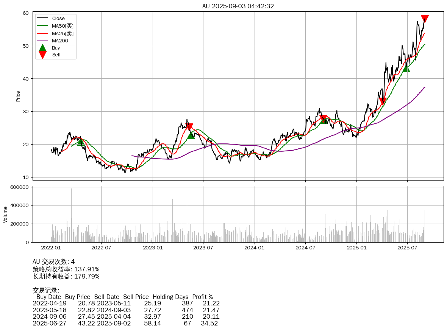The height and width of the screenshot is (330, 447).
Task: Select the Buy marker at 43.22 in June 2025
Action: point(406,68)
